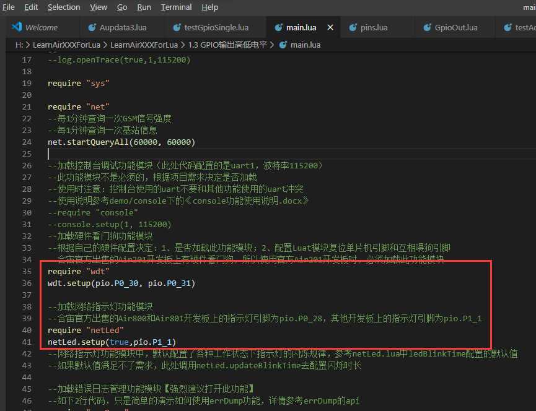The image size is (536, 411).
Task: Click the netLed.updateBlinkTime comment line 43
Action: click(x=204, y=366)
